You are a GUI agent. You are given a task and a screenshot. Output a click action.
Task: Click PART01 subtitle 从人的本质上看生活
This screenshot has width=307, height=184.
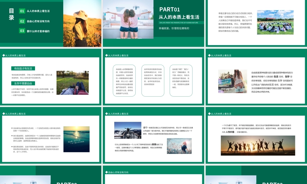point(179,17)
